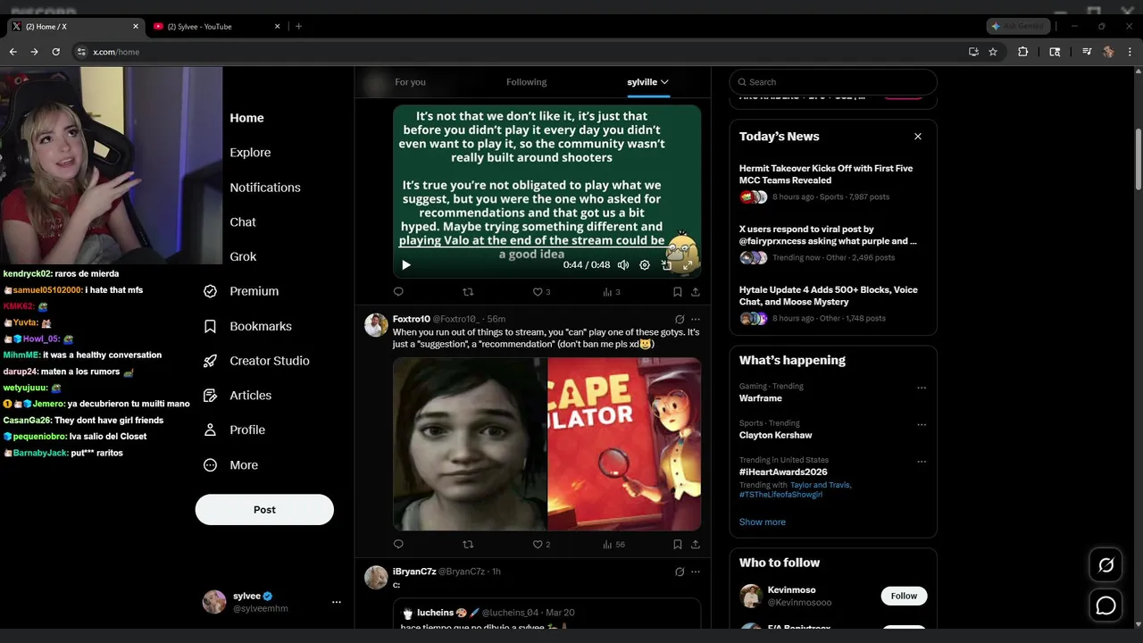The height and width of the screenshot is (643, 1143).
Task: Like the top video post with 3 likes
Action: (541, 292)
